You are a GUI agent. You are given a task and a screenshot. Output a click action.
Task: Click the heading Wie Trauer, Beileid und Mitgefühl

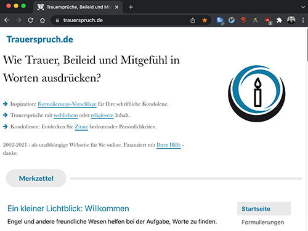point(91,69)
